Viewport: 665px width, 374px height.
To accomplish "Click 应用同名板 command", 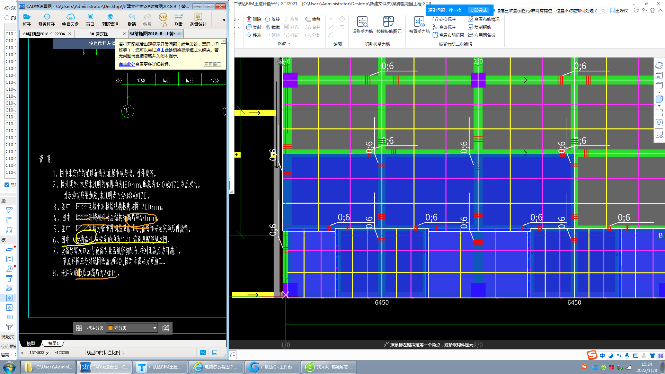I will tap(481, 35).
